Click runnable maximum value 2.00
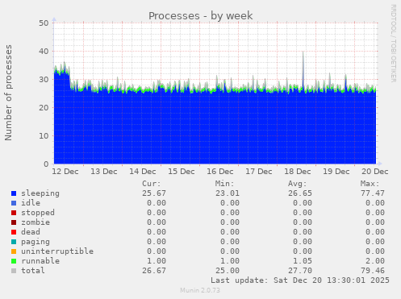 [375, 261]
